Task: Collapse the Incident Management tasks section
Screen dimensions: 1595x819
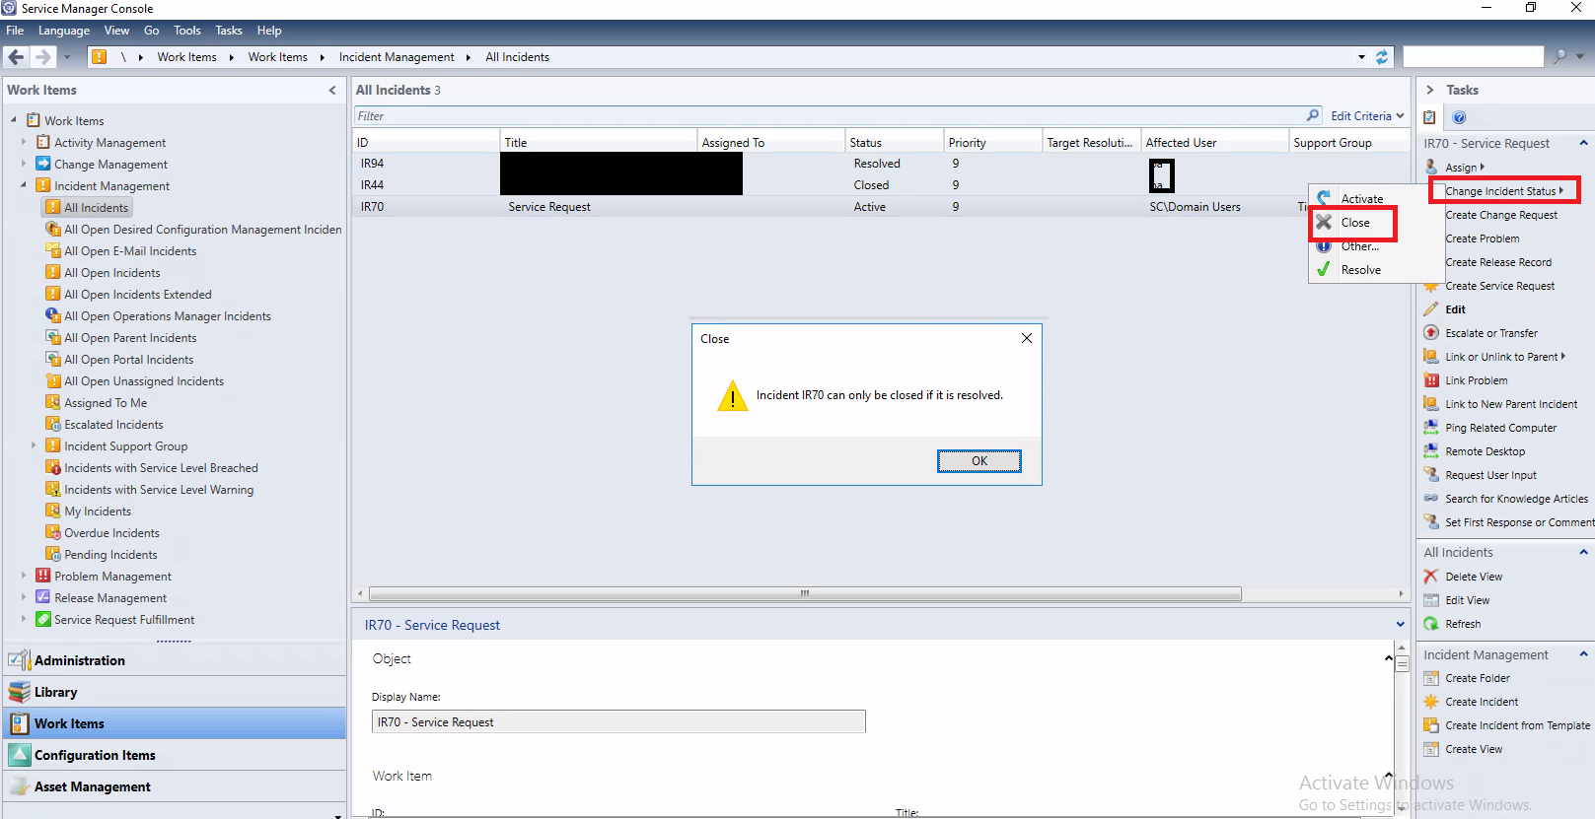Action: [1583, 654]
